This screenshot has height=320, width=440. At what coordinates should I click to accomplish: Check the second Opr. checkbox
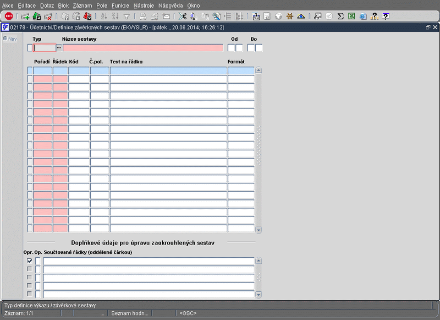point(30,269)
